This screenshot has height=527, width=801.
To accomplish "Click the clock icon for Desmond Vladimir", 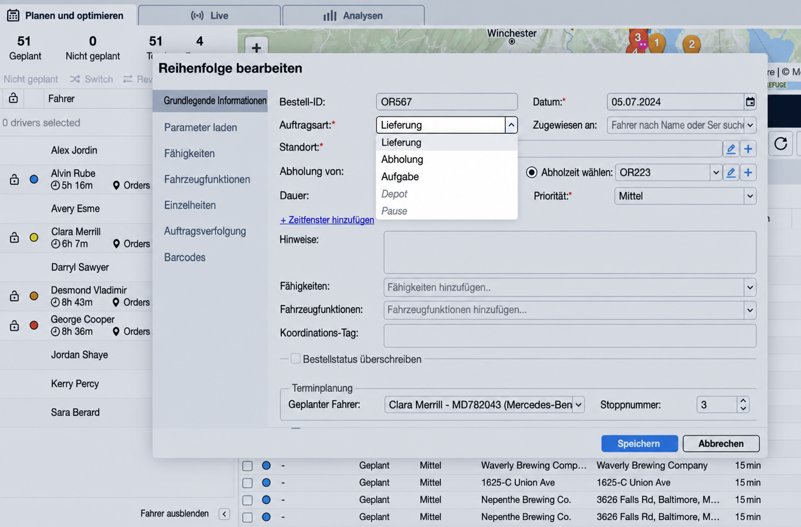I will coord(56,302).
